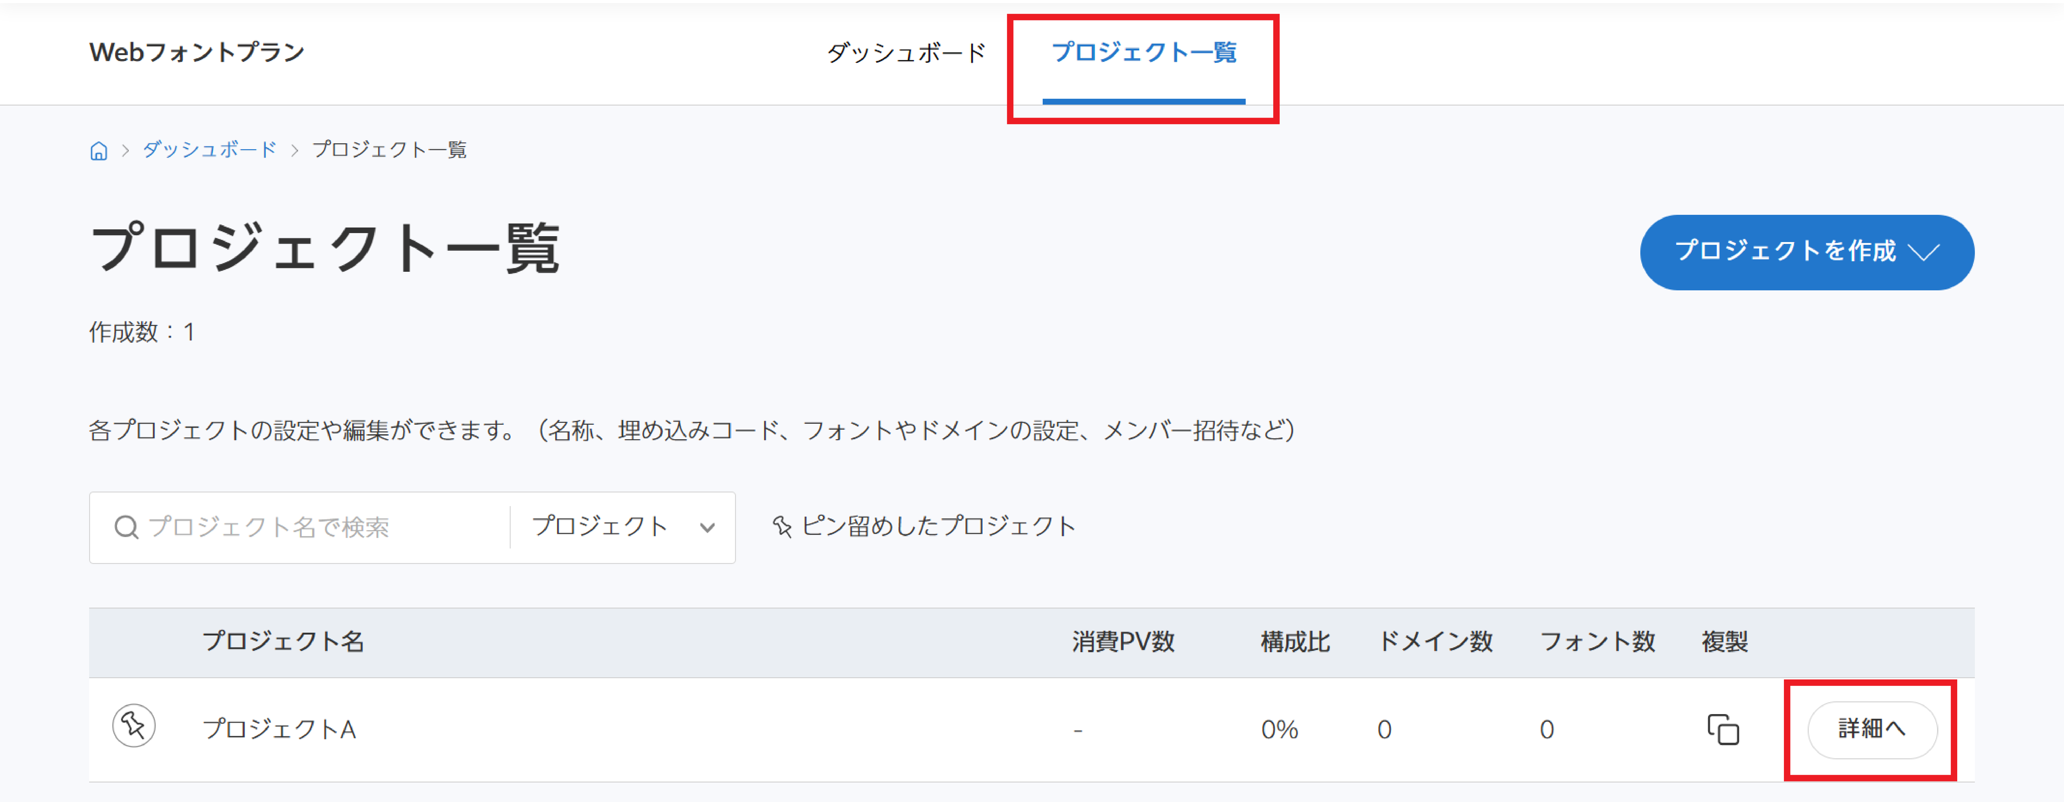Select the プロジェクト一覧 tab
The height and width of the screenshot is (802, 2064).
1143,53
